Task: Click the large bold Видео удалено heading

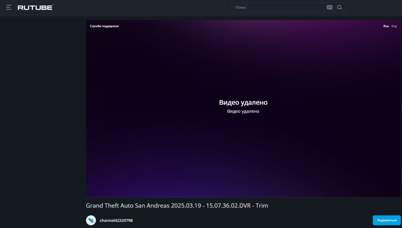Action: pyautogui.click(x=243, y=102)
